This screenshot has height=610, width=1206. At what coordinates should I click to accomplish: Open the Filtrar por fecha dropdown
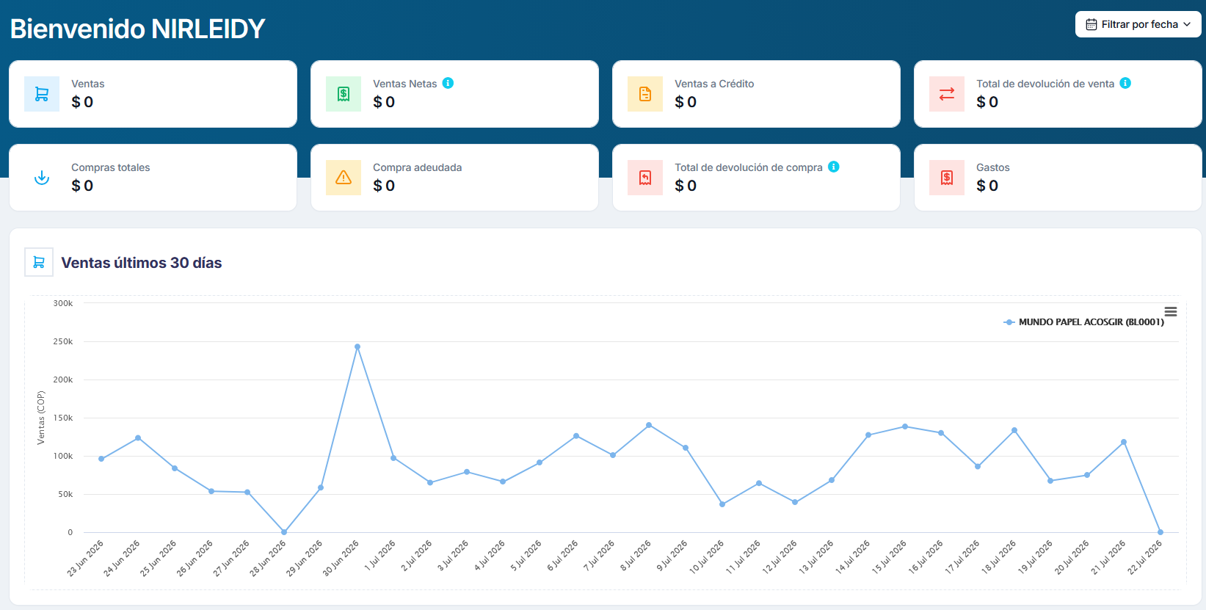(1138, 24)
